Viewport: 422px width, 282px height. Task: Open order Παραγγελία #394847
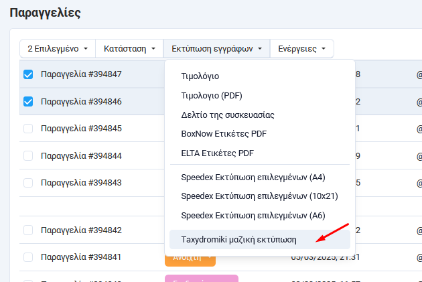pos(81,74)
